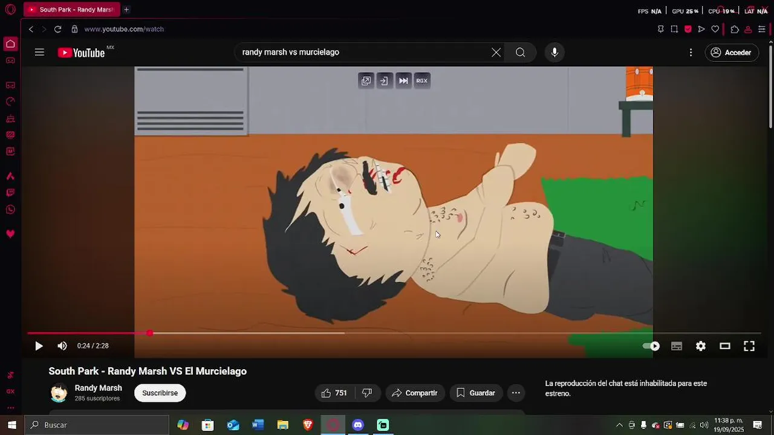This screenshot has width=774, height=435.
Task: Open Discord from the taskbar
Action: click(x=358, y=425)
